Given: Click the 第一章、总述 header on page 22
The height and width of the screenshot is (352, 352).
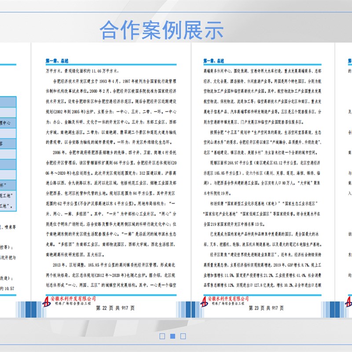Looking at the screenshot, I should (x=57, y=61).
